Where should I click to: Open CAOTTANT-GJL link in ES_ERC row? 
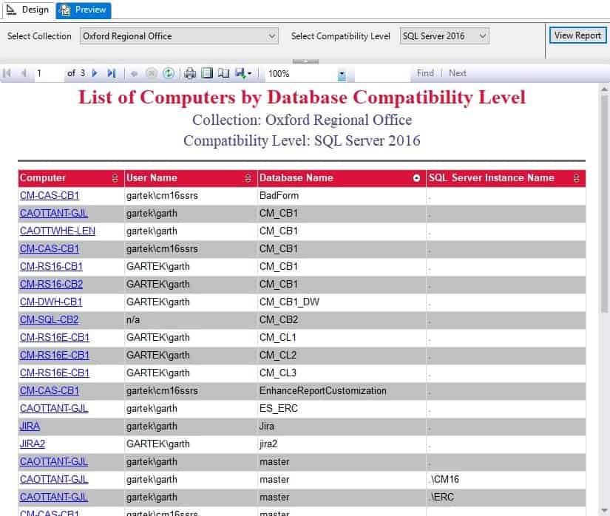(54, 409)
